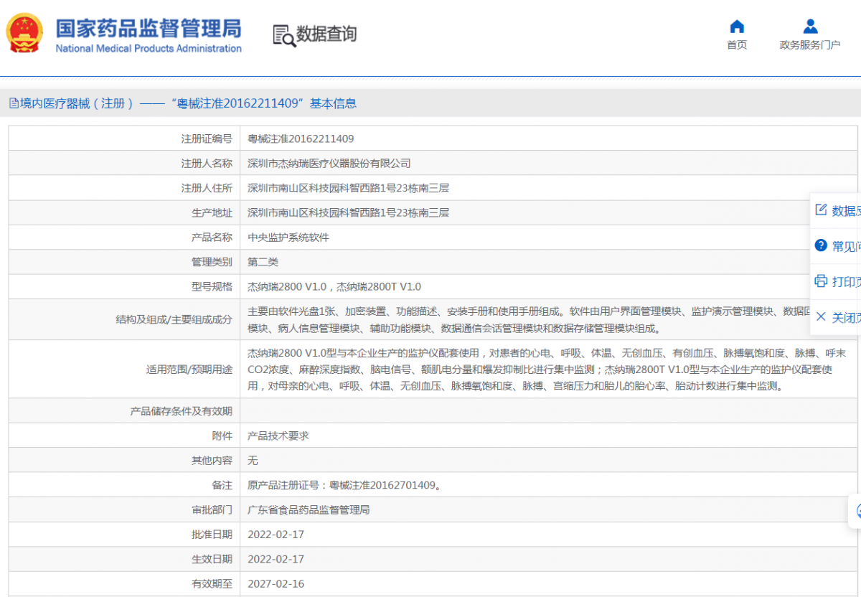Screen dimensions: 861x597
Task: Click the NMPA national emblem logo
Action: 24,33
